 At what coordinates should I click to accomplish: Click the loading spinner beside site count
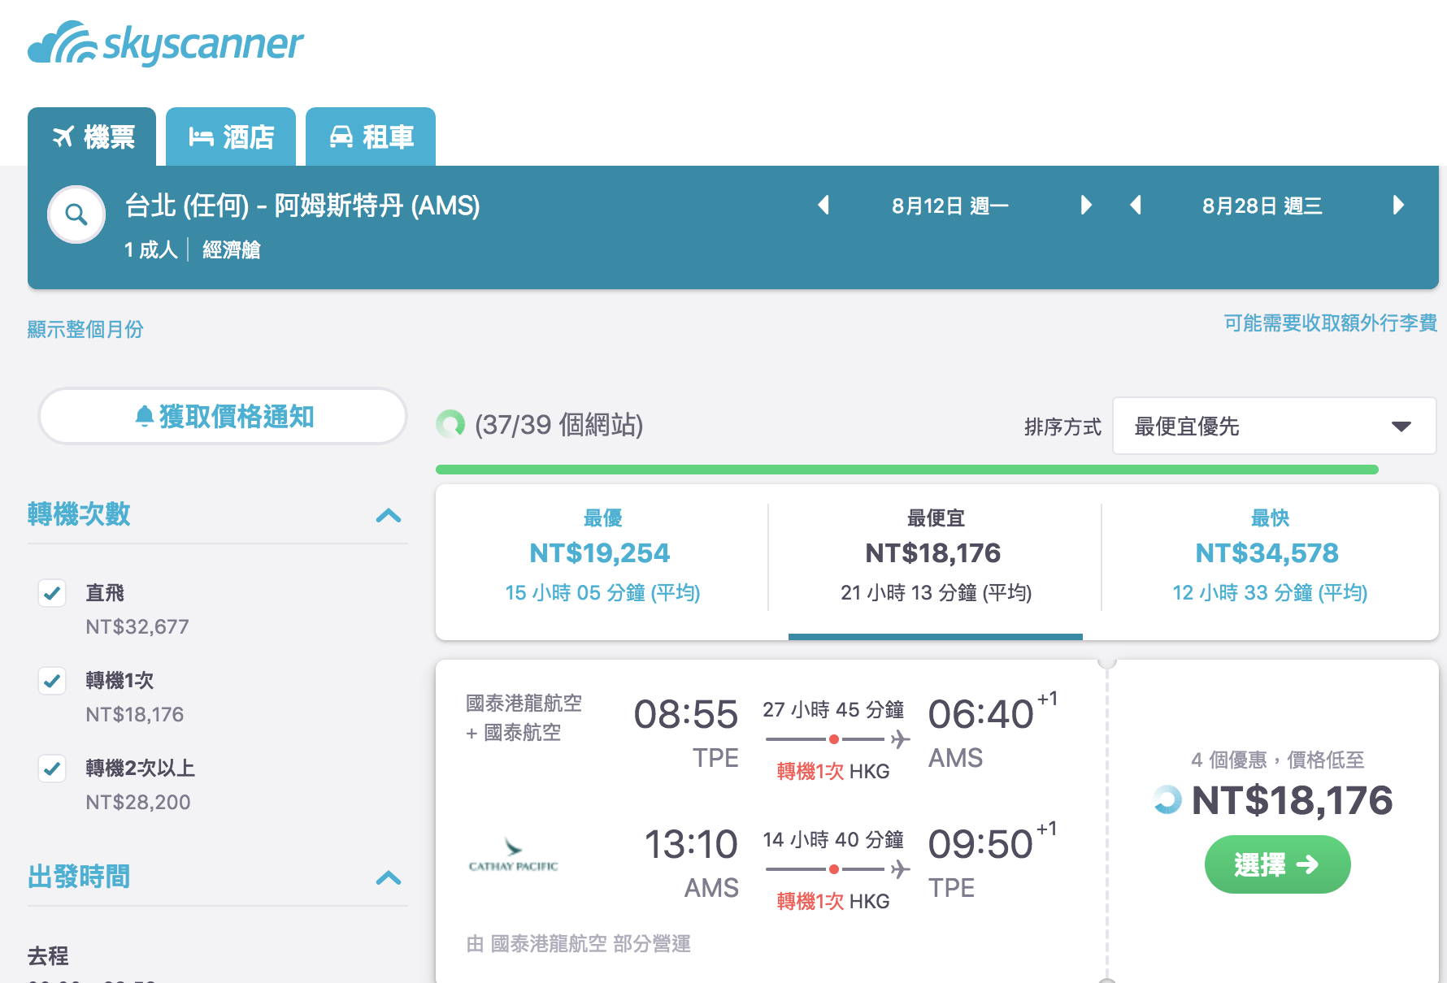(x=450, y=424)
